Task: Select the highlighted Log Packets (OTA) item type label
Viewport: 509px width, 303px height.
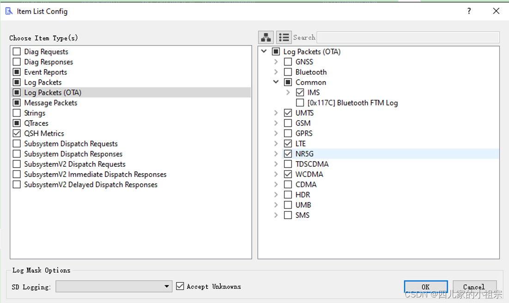Action: [x=53, y=93]
